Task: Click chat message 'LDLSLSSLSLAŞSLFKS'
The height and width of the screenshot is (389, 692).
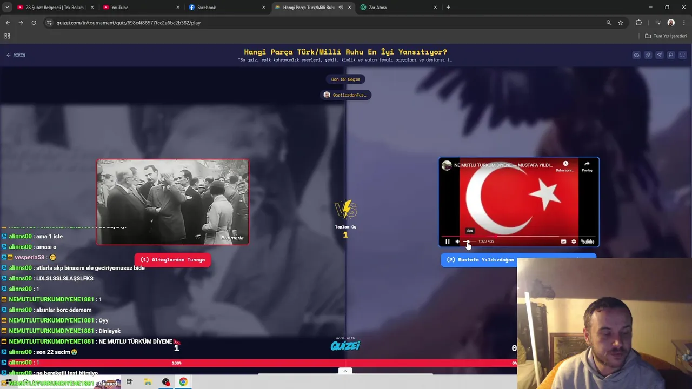Action: click(x=64, y=278)
